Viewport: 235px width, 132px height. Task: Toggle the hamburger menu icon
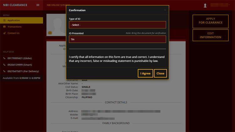coord(38,5)
